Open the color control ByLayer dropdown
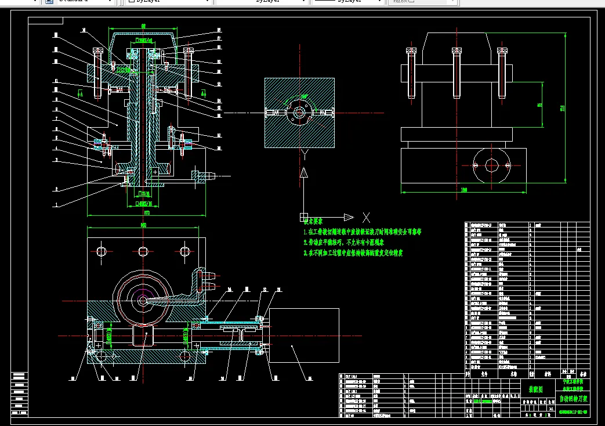Image resolution: width=605 pixels, height=426 pixels. (x=169, y=1)
